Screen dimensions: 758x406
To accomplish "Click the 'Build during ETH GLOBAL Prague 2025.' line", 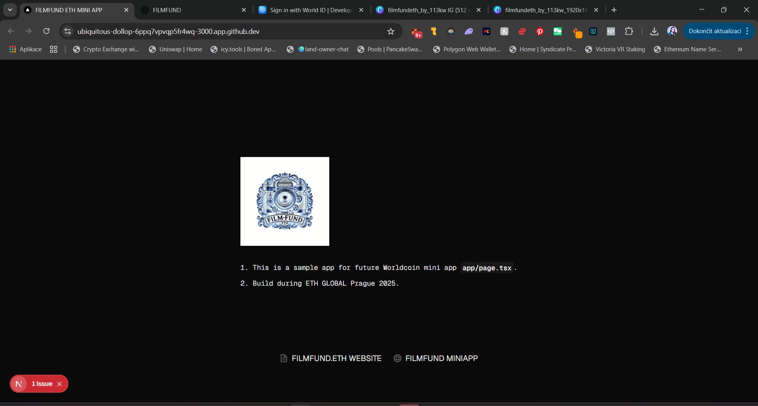I will tap(326, 283).
